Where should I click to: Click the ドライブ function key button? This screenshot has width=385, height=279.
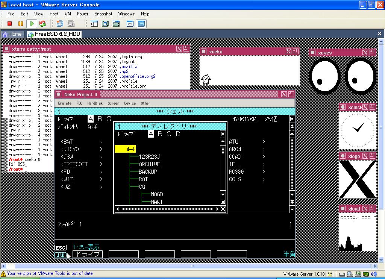coord(88,254)
